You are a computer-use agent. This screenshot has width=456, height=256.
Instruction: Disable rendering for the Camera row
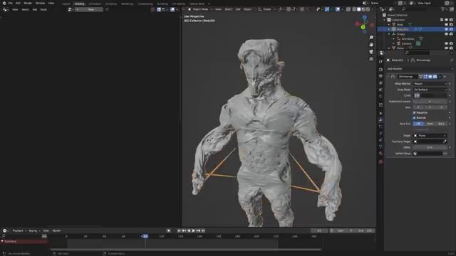coord(451,43)
